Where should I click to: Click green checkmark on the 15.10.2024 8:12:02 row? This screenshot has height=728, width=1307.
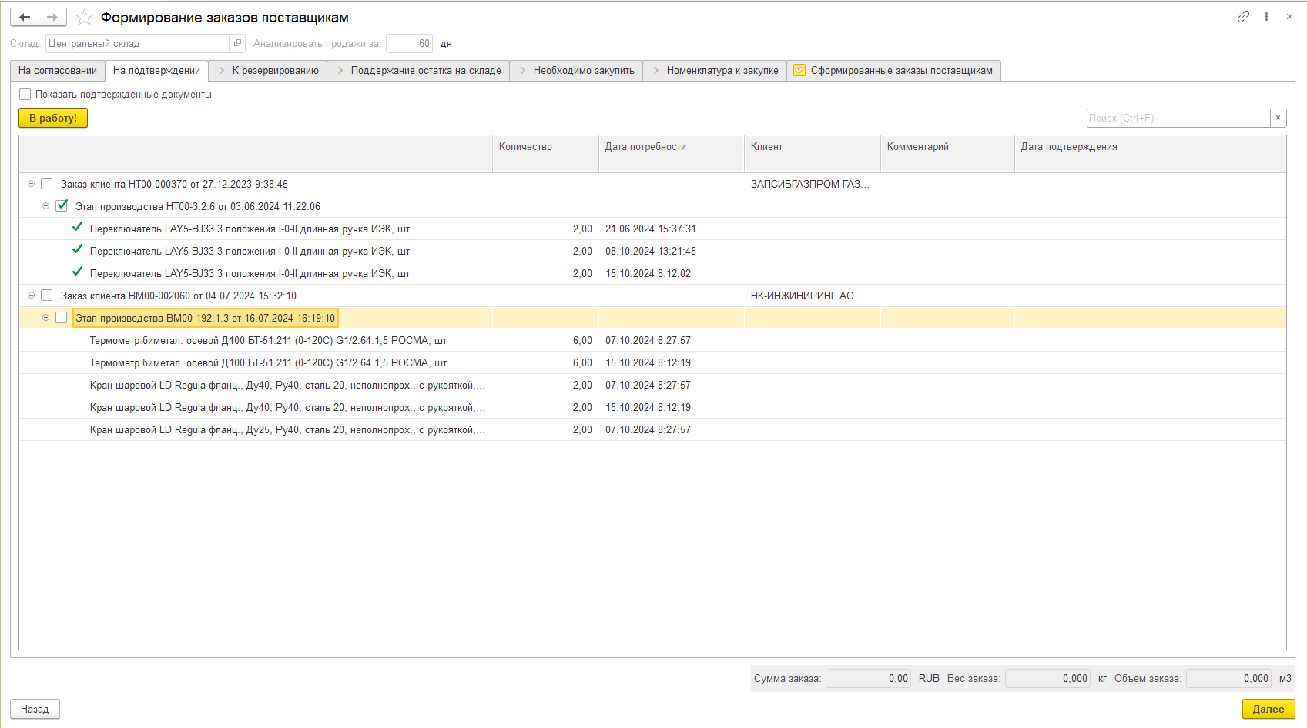(x=77, y=272)
